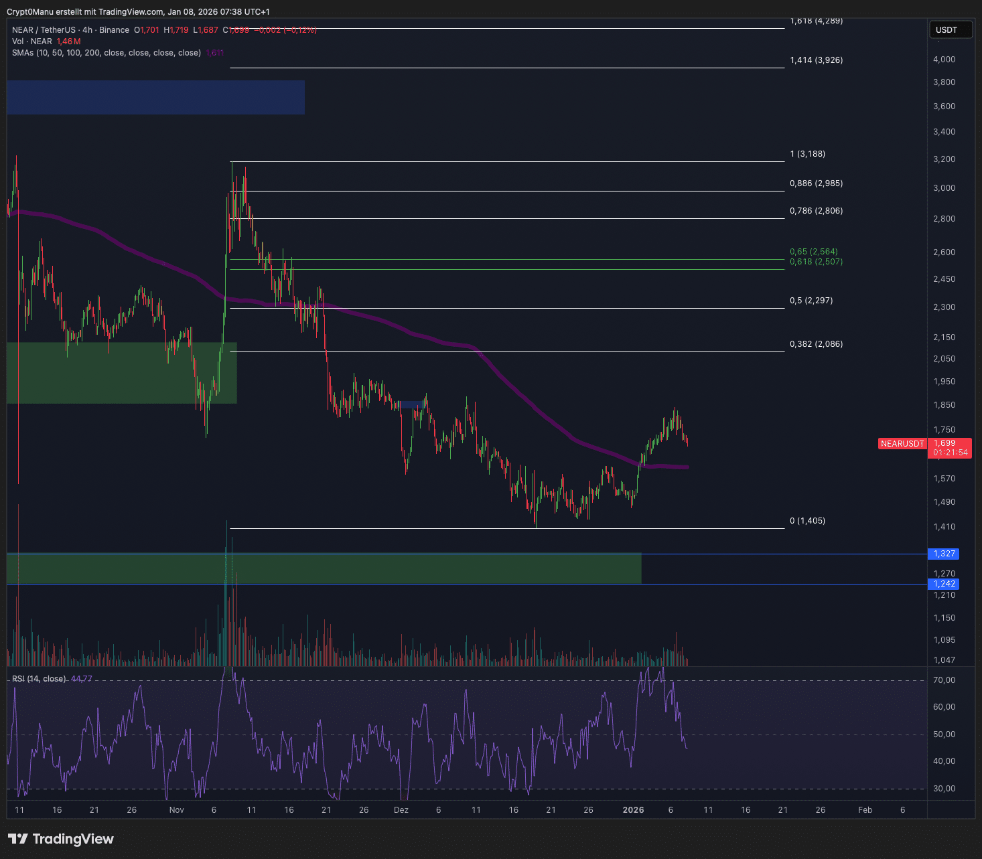
Task: Click the TradingView logo icon
Action: pyautogui.click(x=17, y=839)
